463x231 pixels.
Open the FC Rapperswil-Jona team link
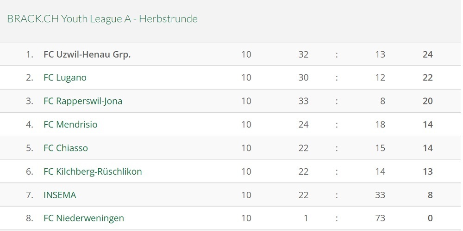(83, 101)
